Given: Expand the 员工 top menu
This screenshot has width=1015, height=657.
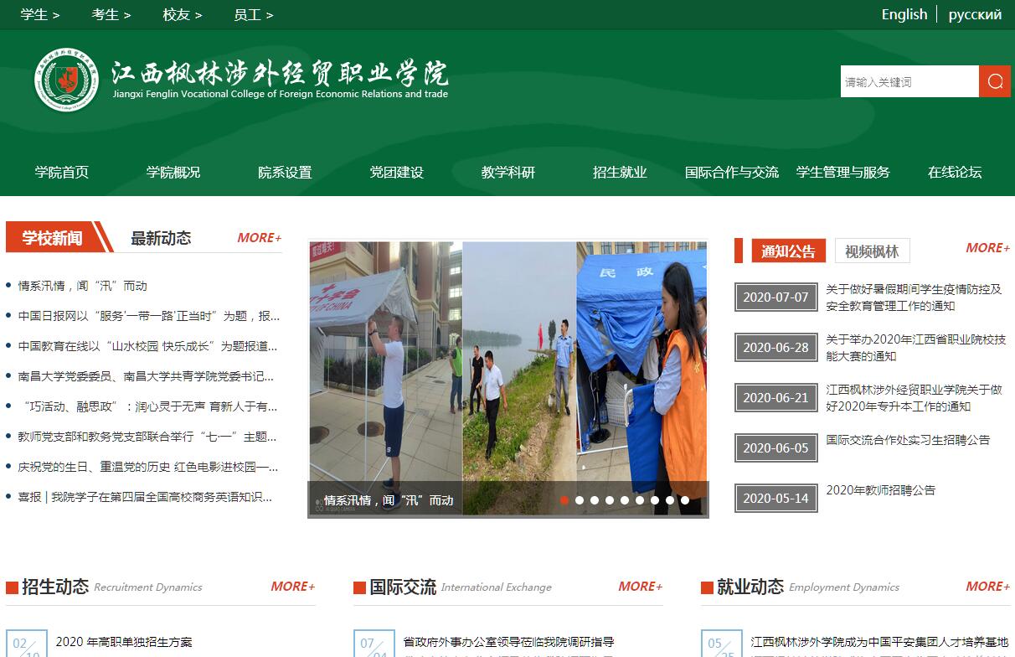Looking at the screenshot, I should [x=253, y=14].
